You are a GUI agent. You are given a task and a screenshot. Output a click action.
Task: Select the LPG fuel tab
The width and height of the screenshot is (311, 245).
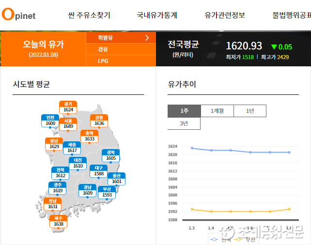pos(103,61)
